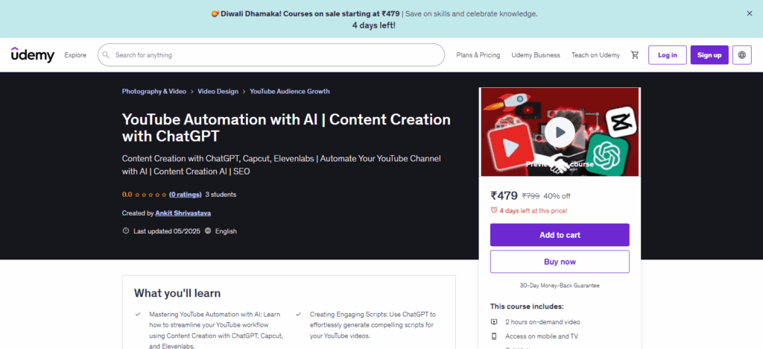The height and width of the screenshot is (349, 763).
Task: Open the (0 ratings) link
Action: (184, 195)
